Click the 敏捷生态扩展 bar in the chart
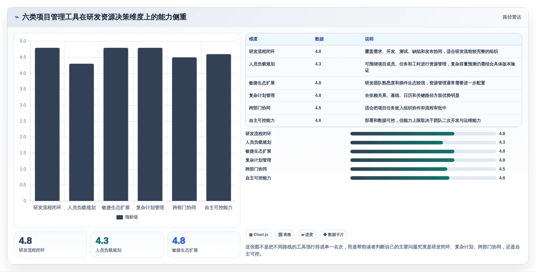 point(116,124)
